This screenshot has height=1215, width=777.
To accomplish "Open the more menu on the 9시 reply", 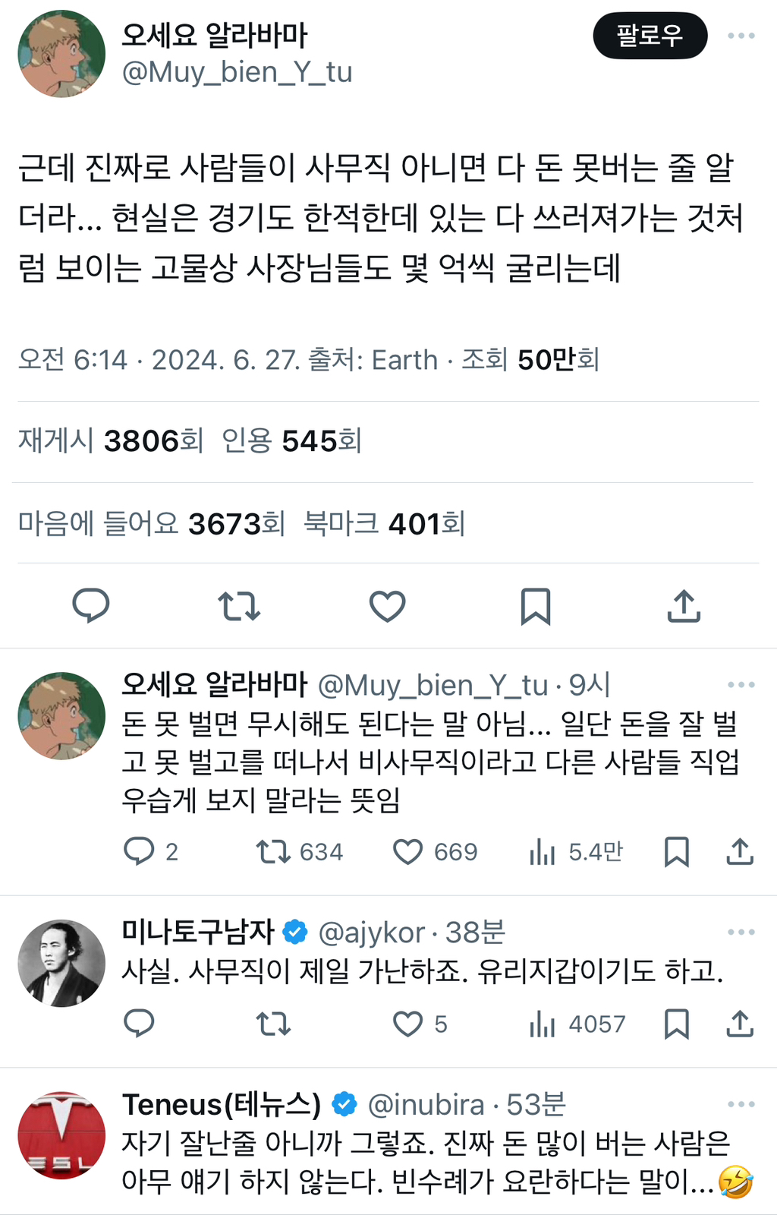I will click(x=741, y=685).
